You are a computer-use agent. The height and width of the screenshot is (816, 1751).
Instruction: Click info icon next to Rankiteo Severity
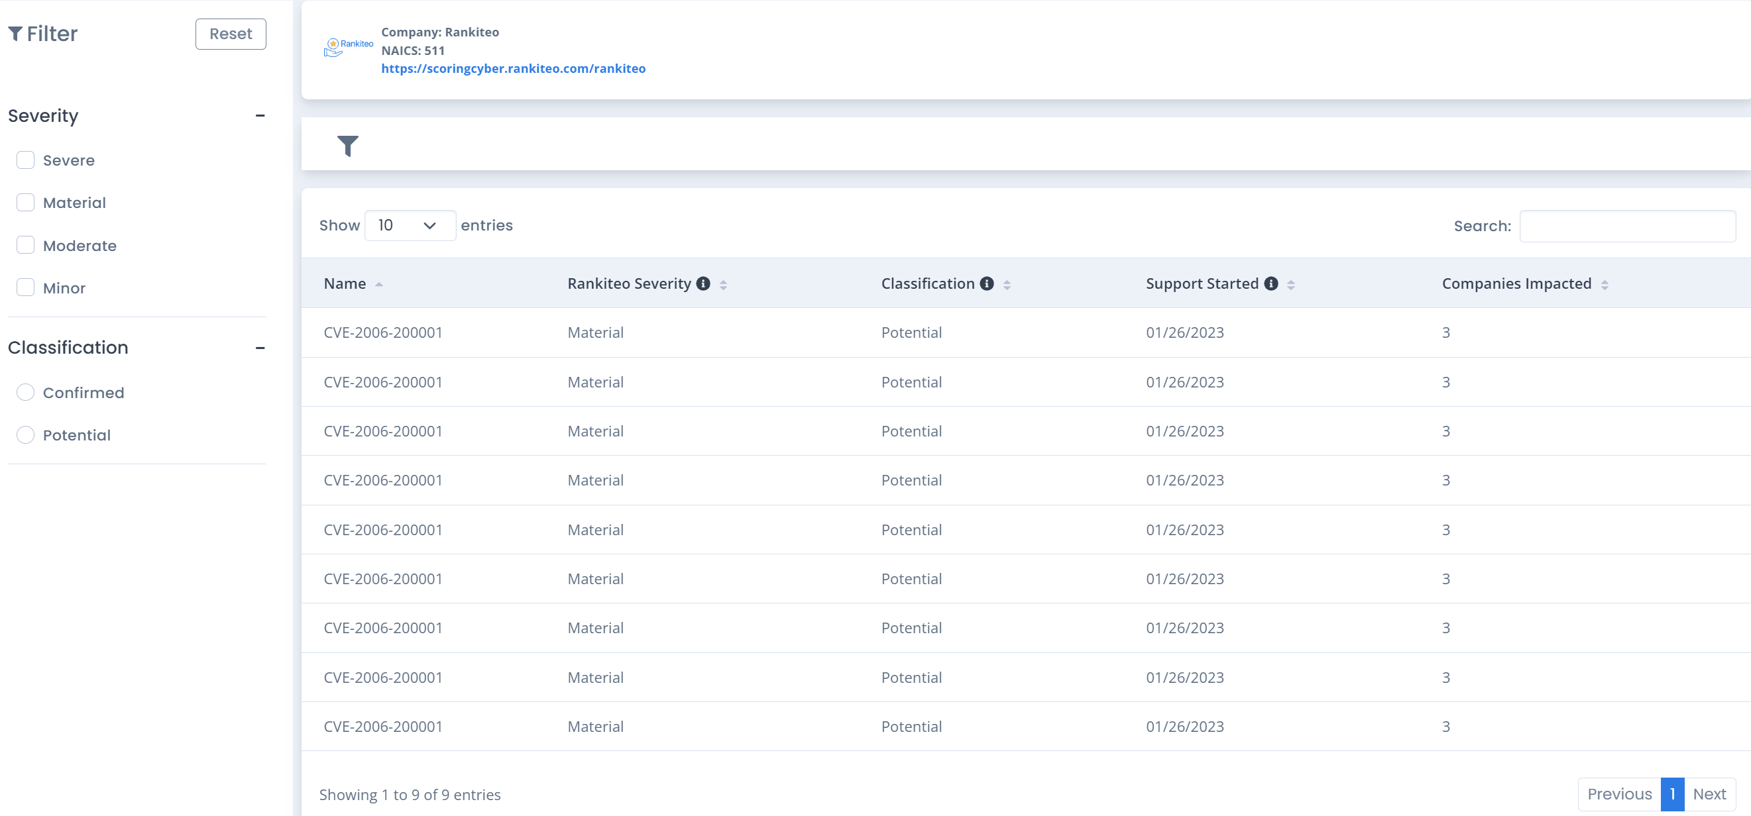coord(704,284)
